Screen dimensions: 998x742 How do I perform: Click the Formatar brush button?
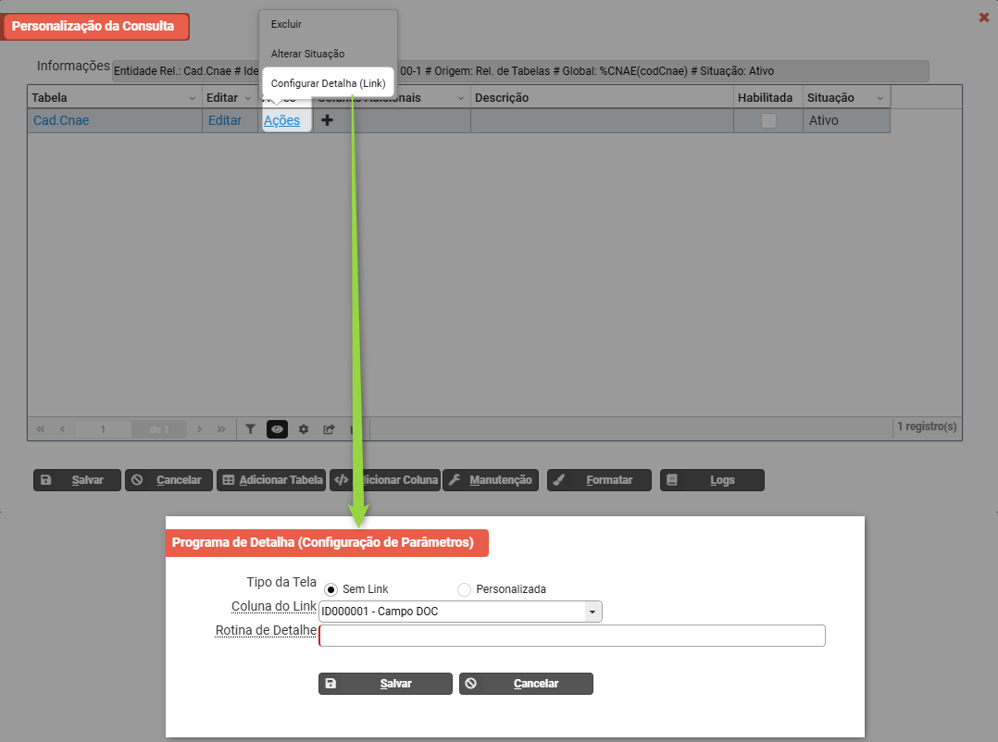(599, 480)
